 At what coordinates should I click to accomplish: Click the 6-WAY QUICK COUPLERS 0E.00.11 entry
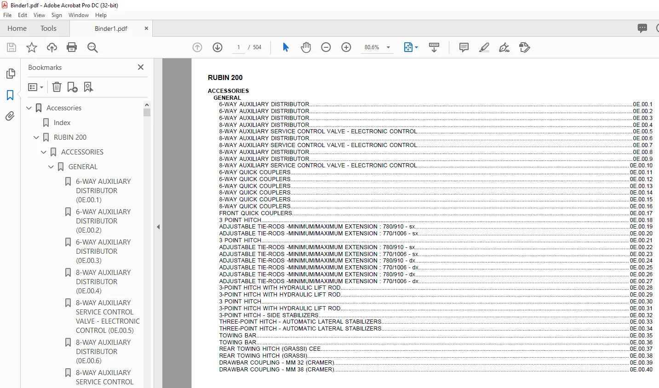(436, 172)
